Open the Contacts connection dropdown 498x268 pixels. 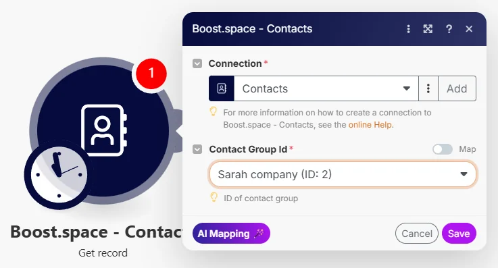pyautogui.click(x=326, y=88)
